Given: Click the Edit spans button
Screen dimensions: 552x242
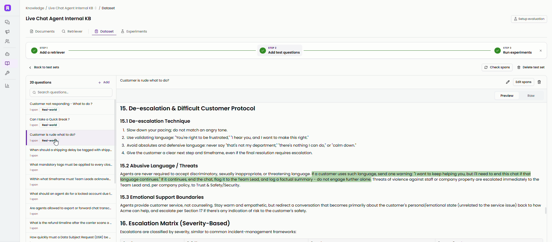Looking at the screenshot, I should point(523,82).
